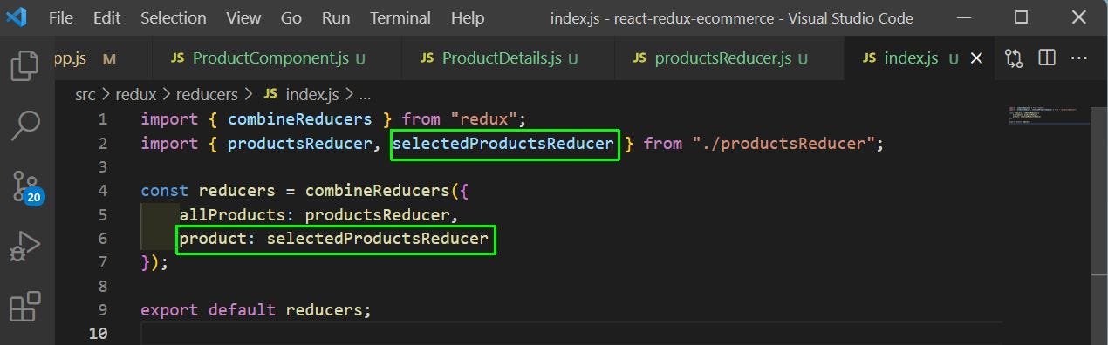The width and height of the screenshot is (1108, 345).
Task: Open the Selection menu
Action: click(x=174, y=17)
